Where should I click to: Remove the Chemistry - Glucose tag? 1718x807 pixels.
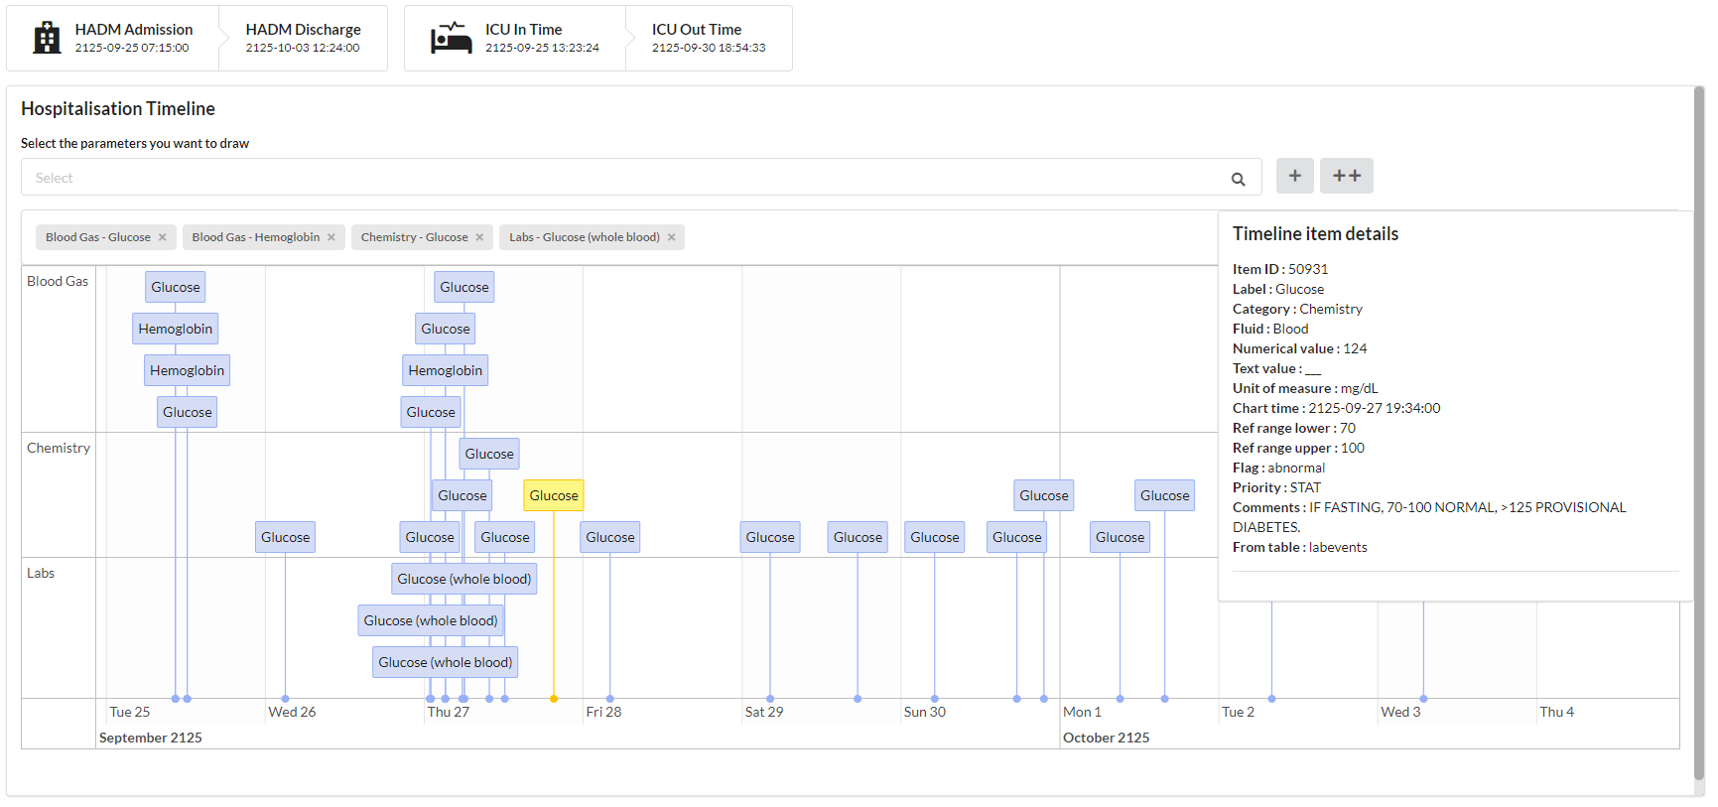click(x=479, y=237)
